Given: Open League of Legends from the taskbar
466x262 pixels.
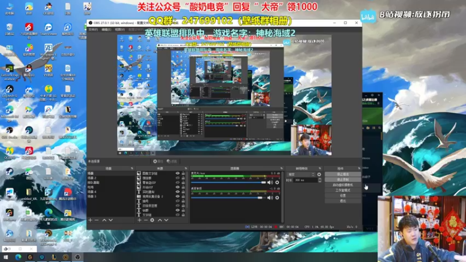Looking at the screenshot, I should pyautogui.click(x=54, y=257).
